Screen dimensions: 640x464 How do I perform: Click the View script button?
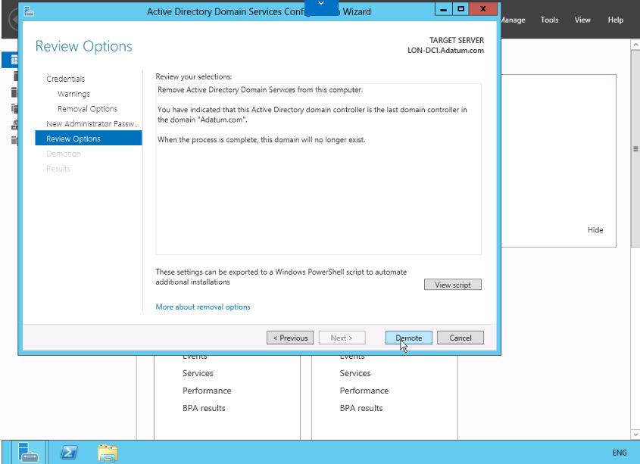tap(452, 285)
